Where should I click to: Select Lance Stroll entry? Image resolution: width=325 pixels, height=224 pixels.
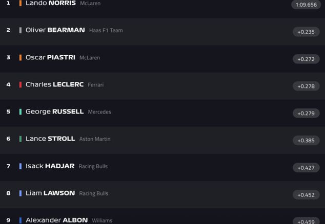click(50, 139)
